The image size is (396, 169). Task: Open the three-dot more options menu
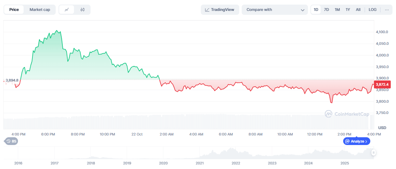[x=387, y=10]
